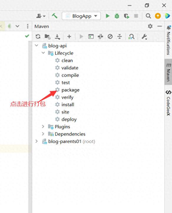172x213 pixels.
Task: Collapse the Lifecycle node
Action: 43,53
